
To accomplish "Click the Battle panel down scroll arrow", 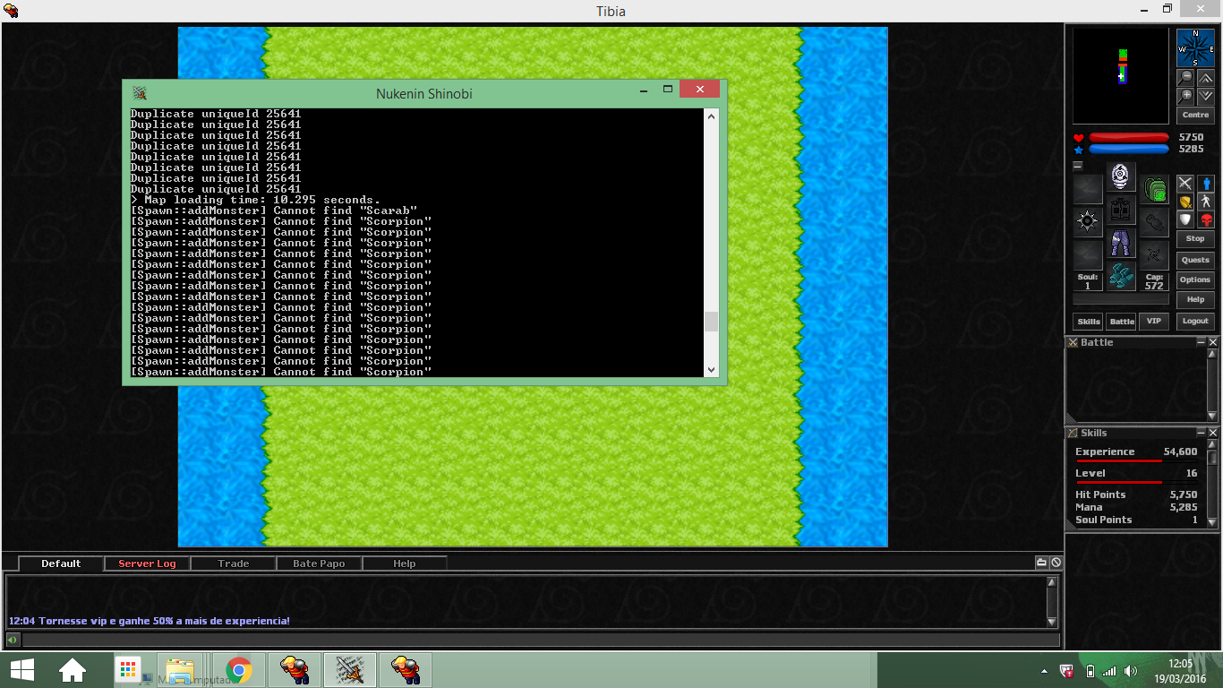I will pyautogui.click(x=1213, y=418).
